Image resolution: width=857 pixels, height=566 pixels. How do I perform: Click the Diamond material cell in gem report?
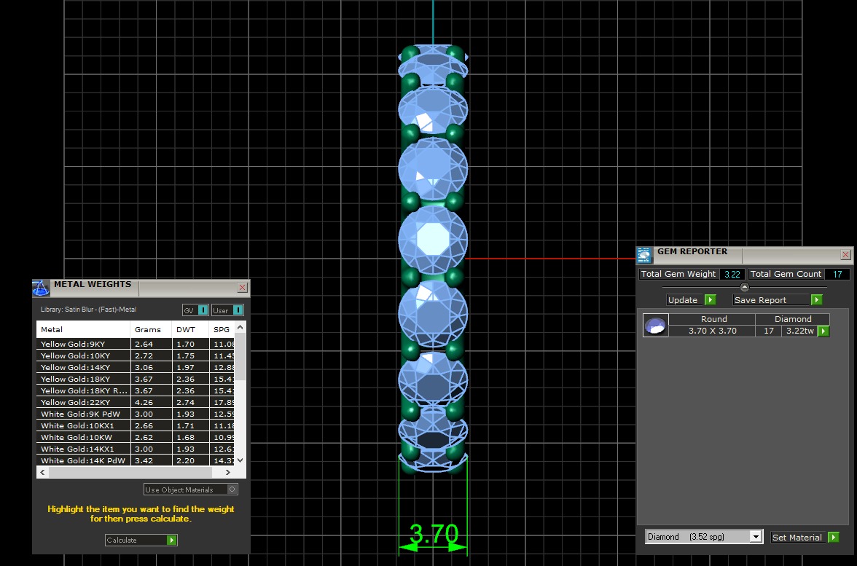(793, 319)
